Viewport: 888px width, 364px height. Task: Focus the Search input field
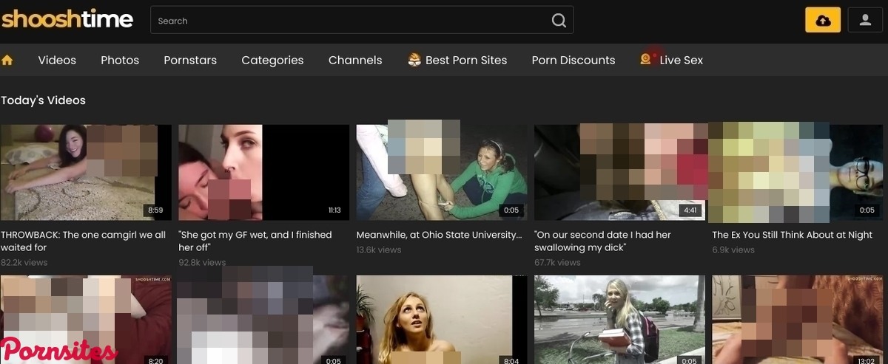[348, 21]
